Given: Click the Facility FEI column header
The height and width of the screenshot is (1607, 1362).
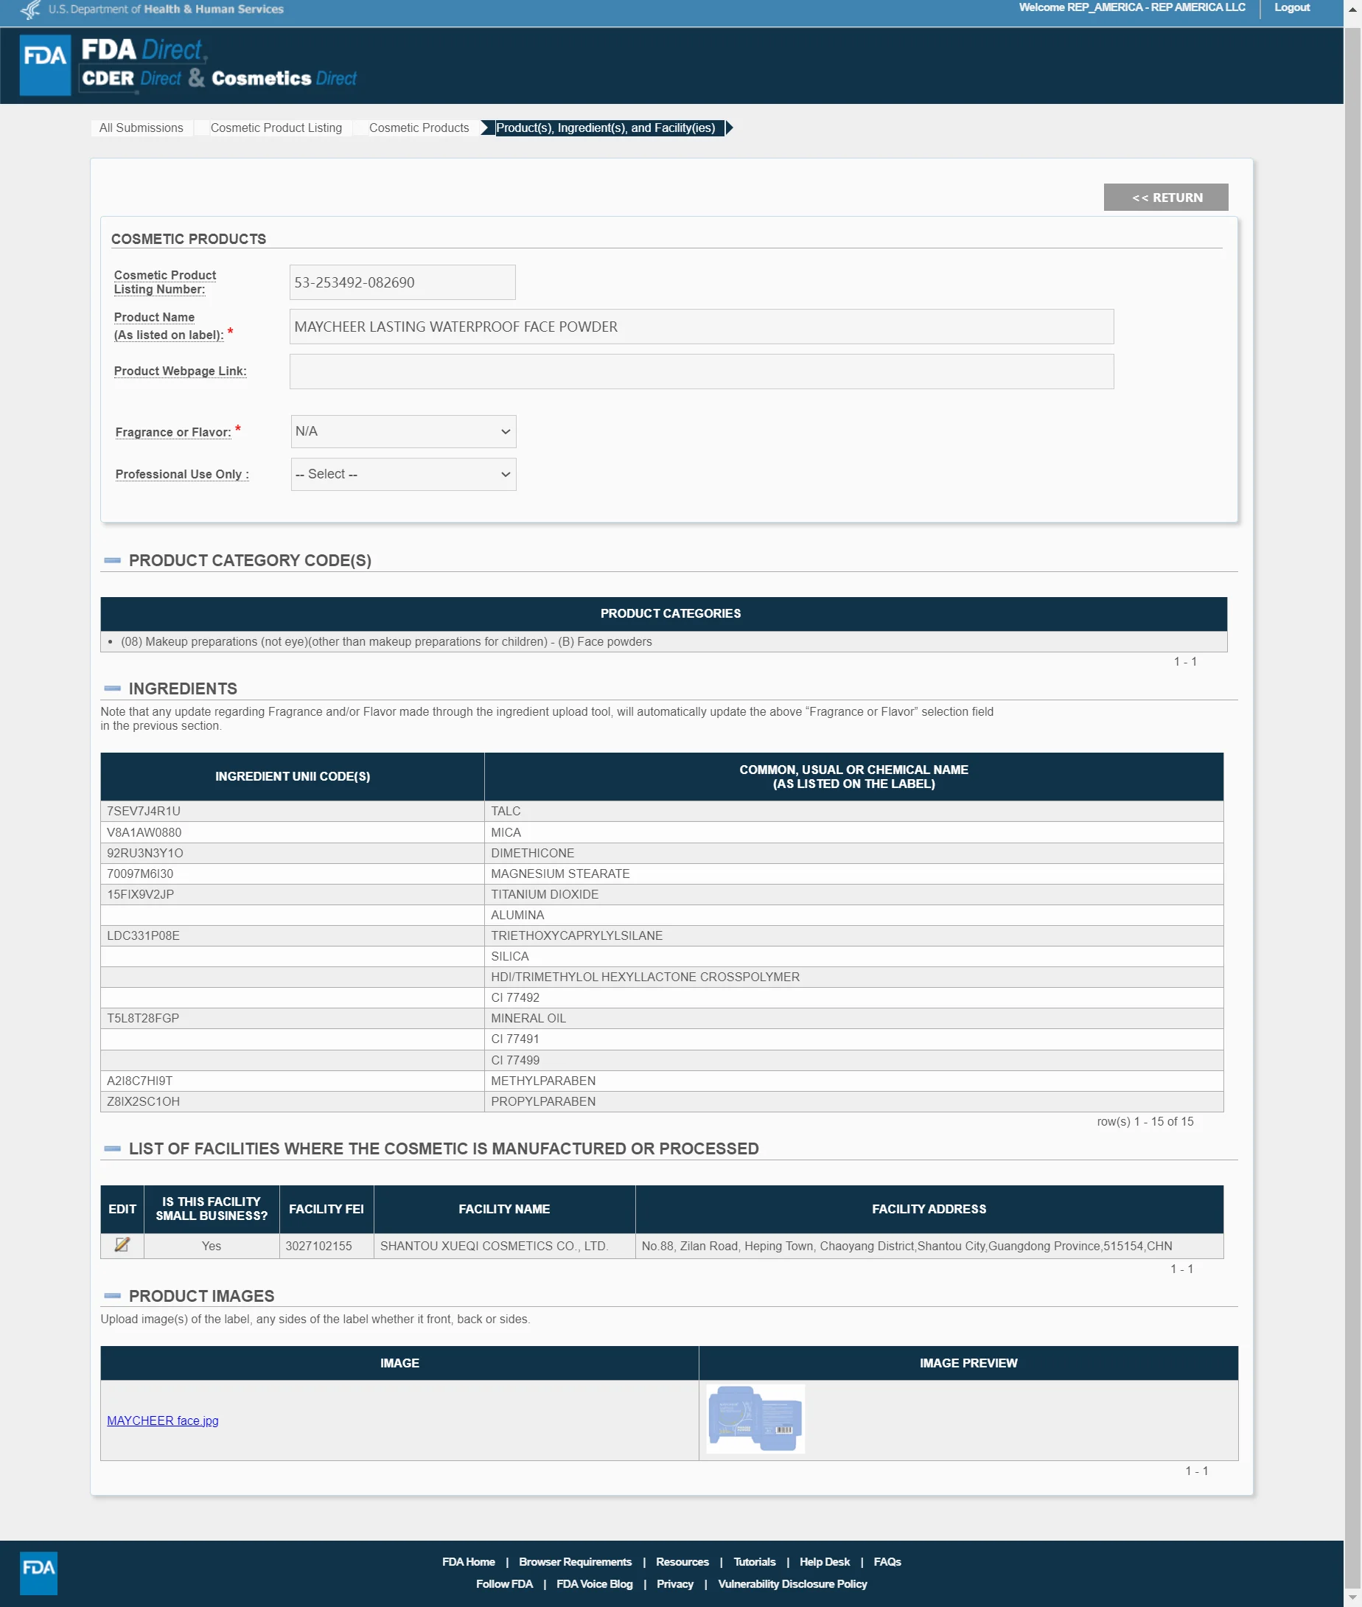Looking at the screenshot, I should coord(326,1209).
